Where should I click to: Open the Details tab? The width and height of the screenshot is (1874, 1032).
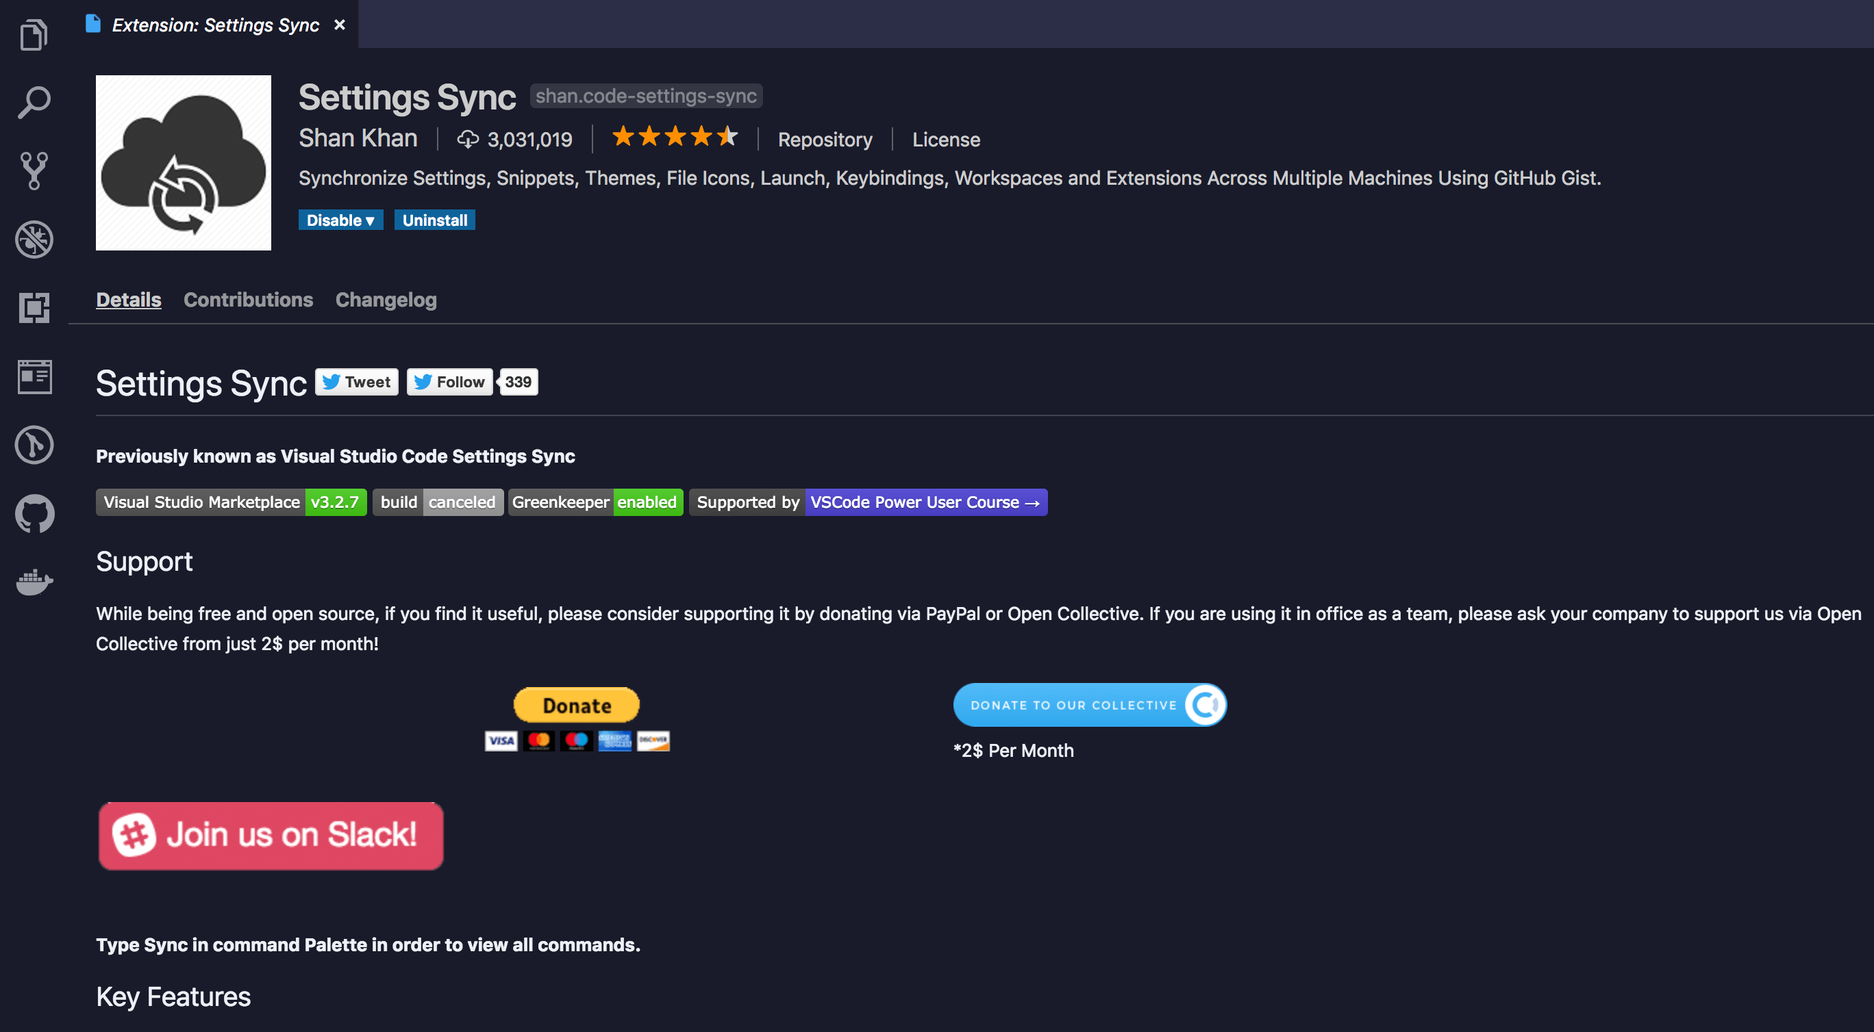click(127, 298)
